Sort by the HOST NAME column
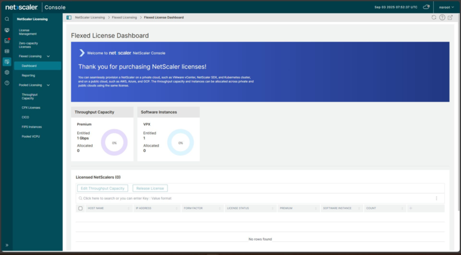The image size is (461, 255). (x=108, y=208)
